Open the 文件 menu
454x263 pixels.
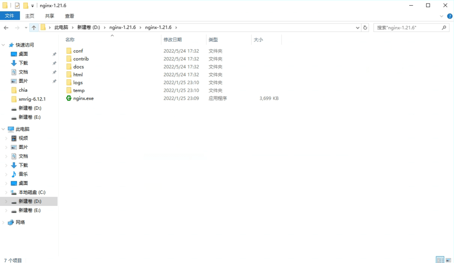10,15
